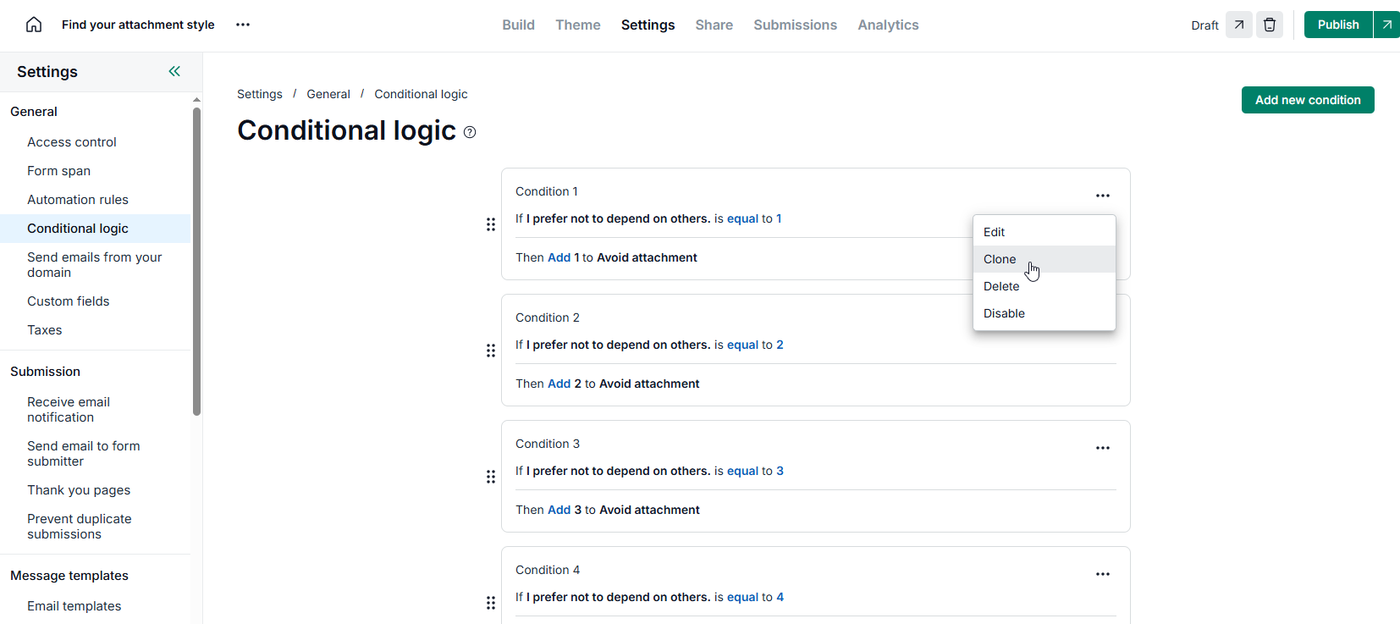Click the help icon next to Conditional logic
Image resolution: width=1400 pixels, height=624 pixels.
(470, 132)
